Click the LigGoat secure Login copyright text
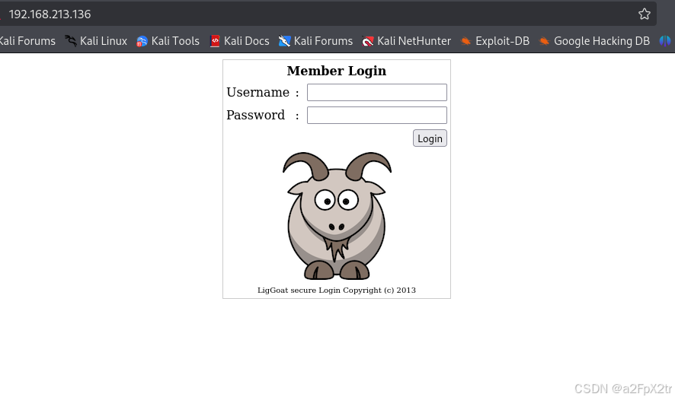Image resolution: width=675 pixels, height=400 pixels. tap(337, 290)
